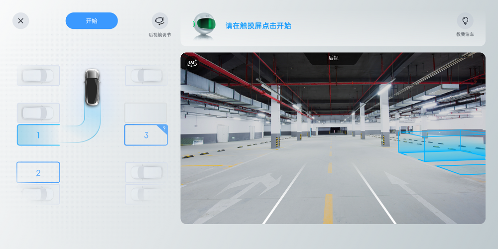Switch to the 360° surround view icon

coord(192,63)
